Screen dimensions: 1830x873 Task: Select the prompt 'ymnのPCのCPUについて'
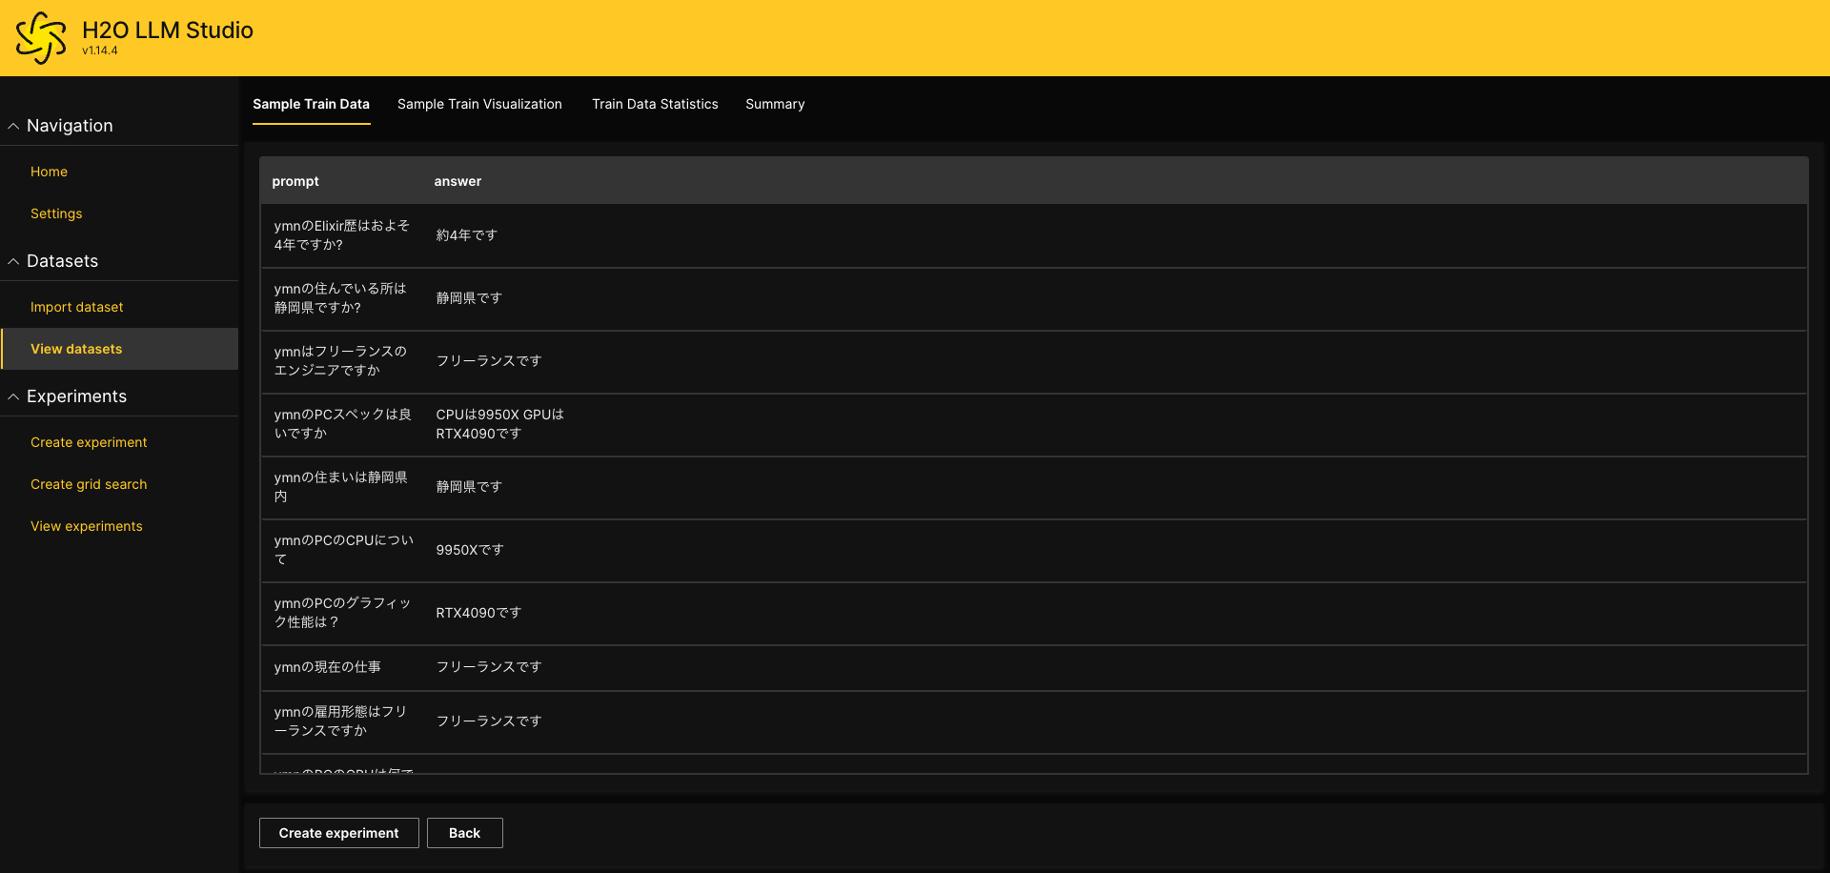coord(343,550)
